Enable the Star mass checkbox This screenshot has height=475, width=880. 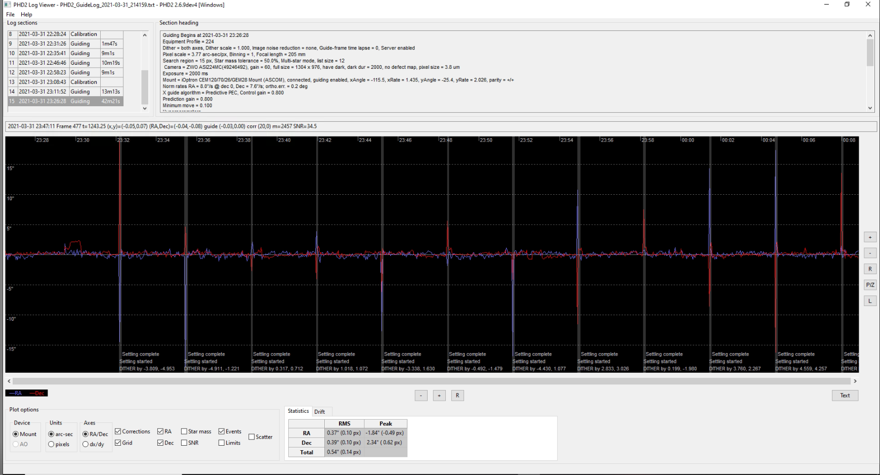(196, 431)
